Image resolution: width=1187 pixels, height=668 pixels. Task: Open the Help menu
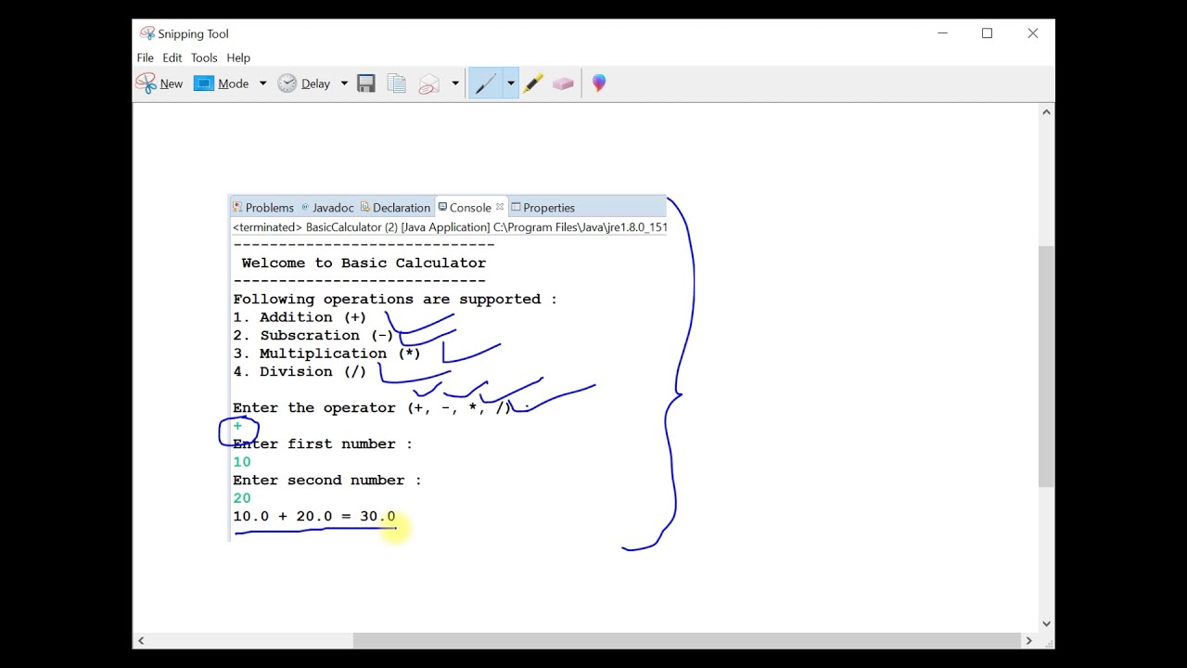pos(238,58)
